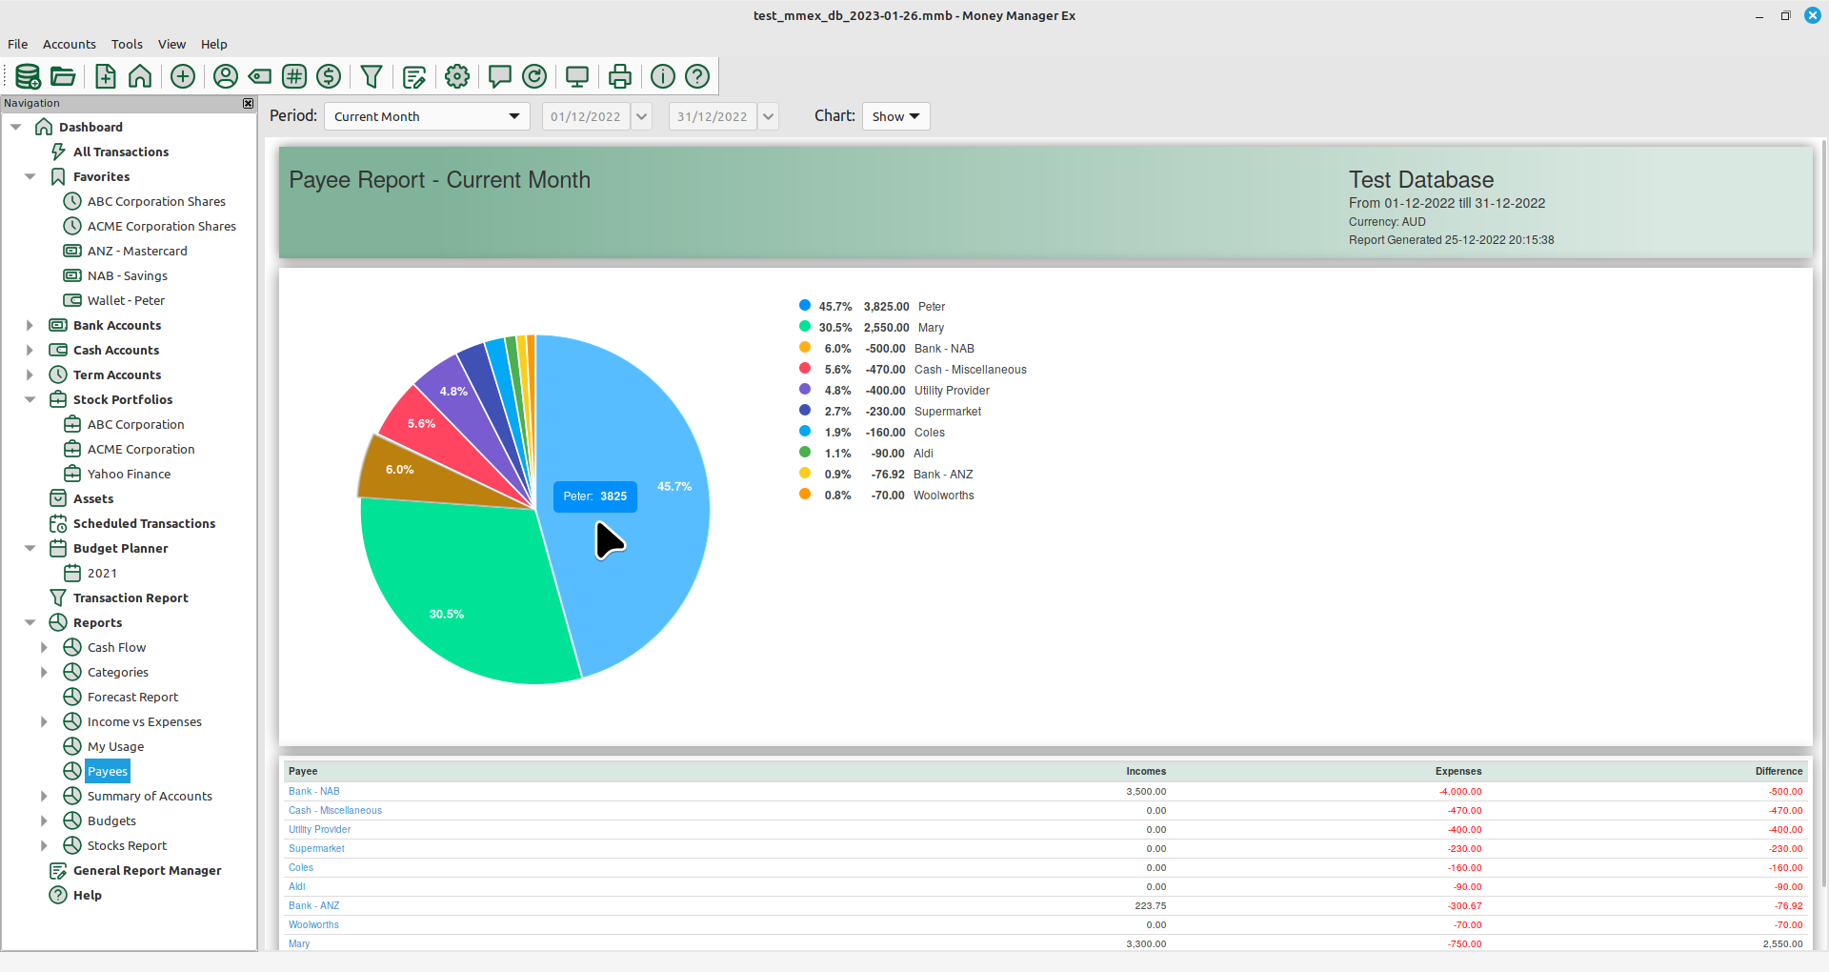Open the Currency manager dollar icon
The image size is (1829, 972).
tap(329, 76)
